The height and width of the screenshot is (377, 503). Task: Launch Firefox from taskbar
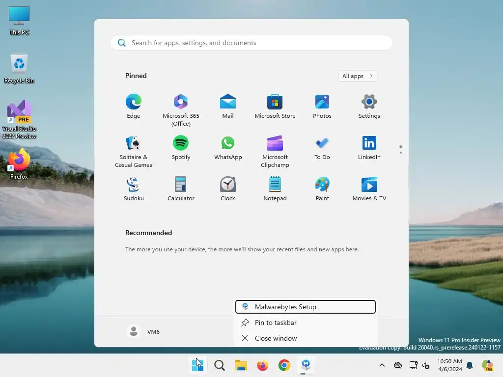[x=262, y=365]
